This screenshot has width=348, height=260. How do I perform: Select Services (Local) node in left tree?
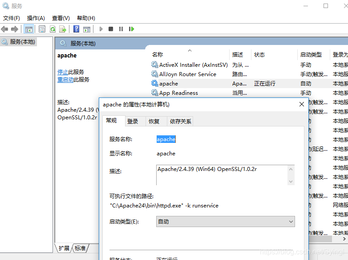(18, 42)
